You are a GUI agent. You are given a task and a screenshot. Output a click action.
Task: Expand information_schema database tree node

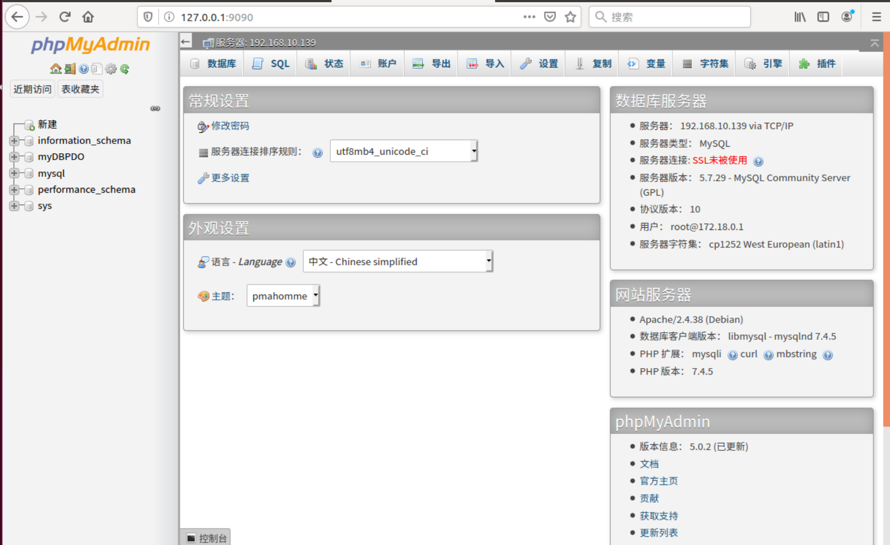[14, 141]
